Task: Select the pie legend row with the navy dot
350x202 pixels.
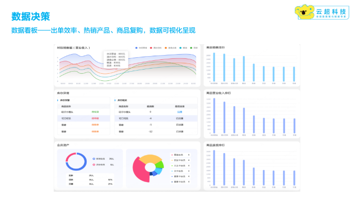Action: (x=180, y=182)
